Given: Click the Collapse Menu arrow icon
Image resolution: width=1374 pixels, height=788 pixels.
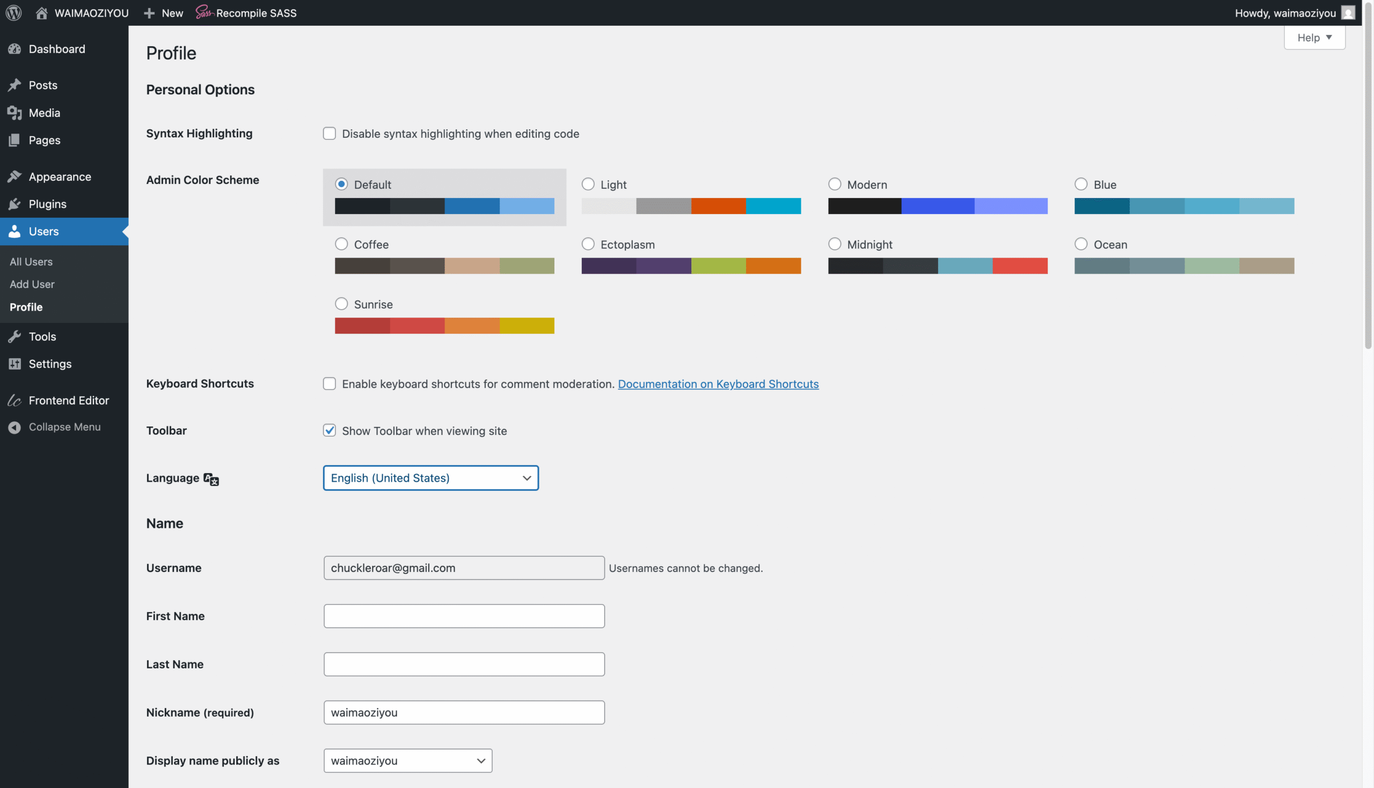Looking at the screenshot, I should (x=14, y=427).
